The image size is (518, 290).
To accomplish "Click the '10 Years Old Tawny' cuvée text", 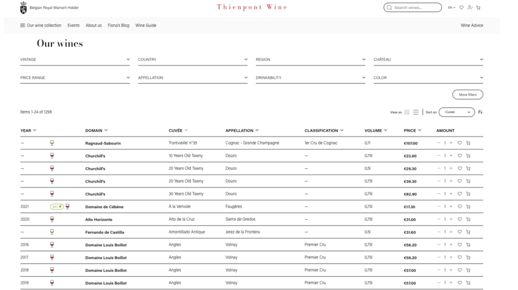I will 185,155.
